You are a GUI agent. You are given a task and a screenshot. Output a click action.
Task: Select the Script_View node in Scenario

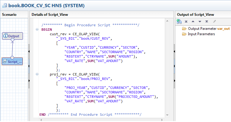coord(12,61)
